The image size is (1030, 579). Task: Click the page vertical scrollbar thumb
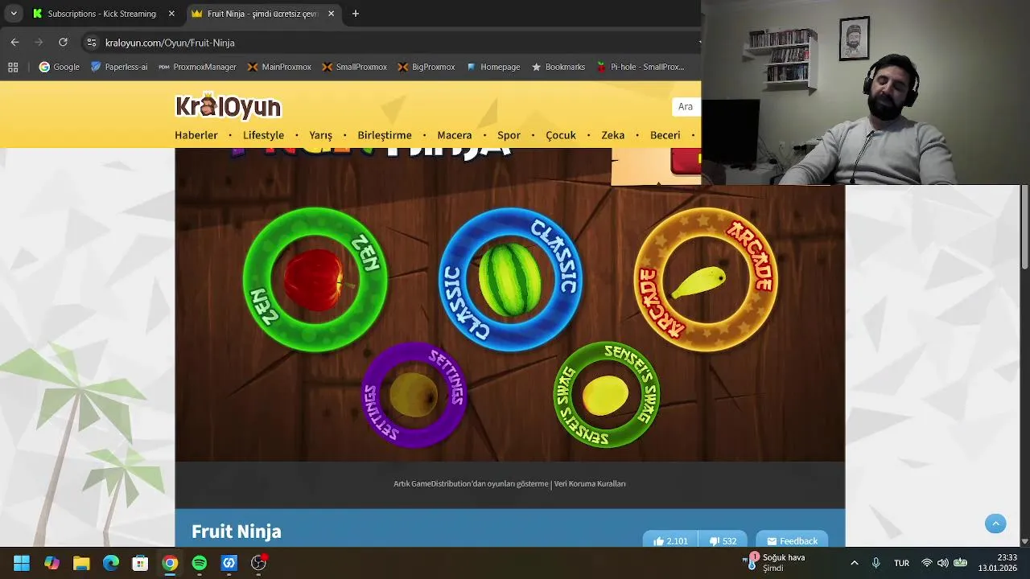[1024, 228]
